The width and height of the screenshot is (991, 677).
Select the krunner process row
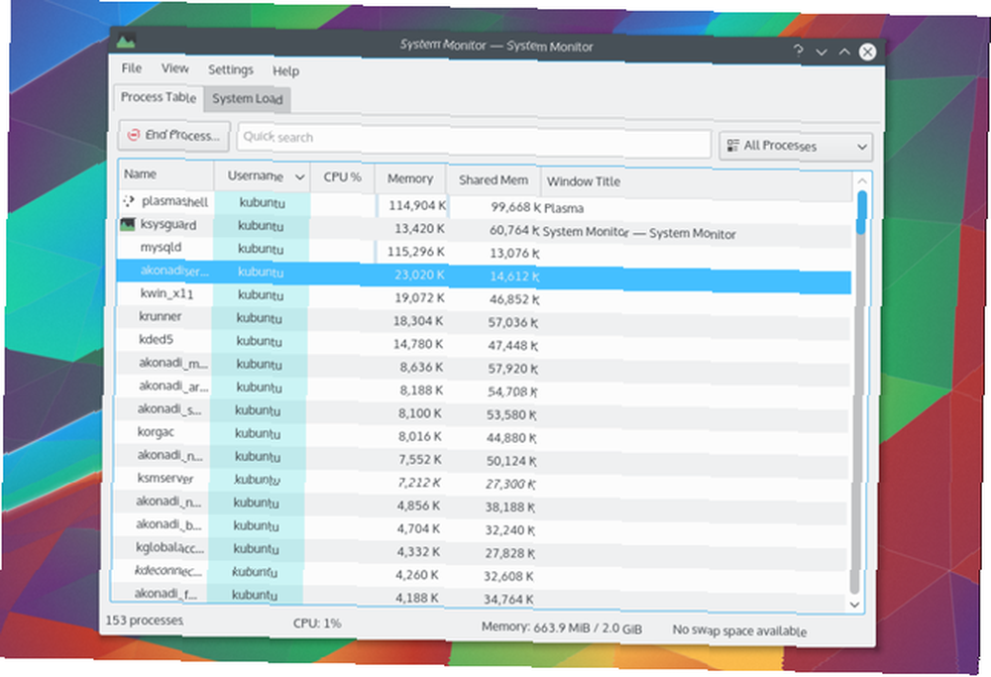coord(483,320)
